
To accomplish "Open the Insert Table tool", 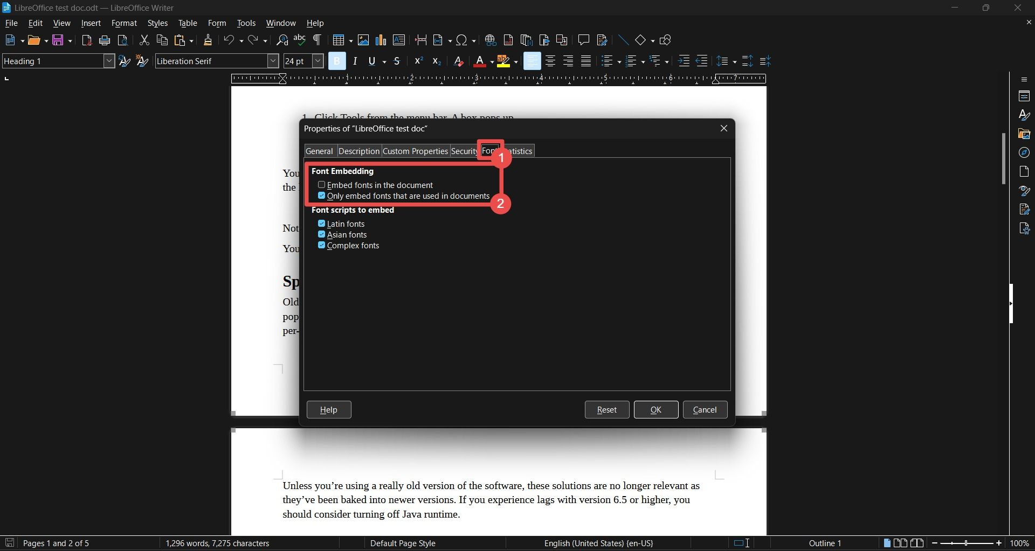I will pos(340,40).
